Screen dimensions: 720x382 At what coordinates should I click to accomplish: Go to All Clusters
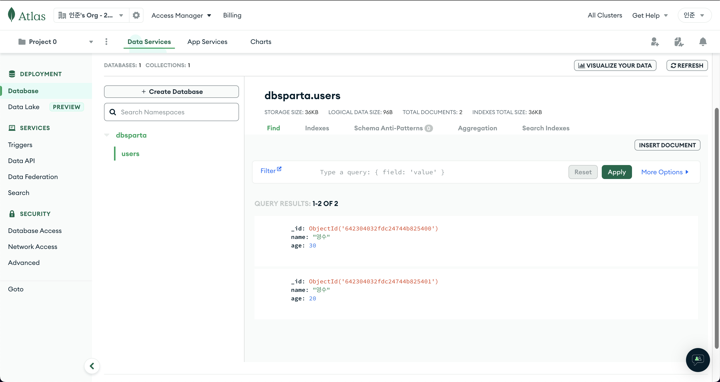click(x=605, y=15)
